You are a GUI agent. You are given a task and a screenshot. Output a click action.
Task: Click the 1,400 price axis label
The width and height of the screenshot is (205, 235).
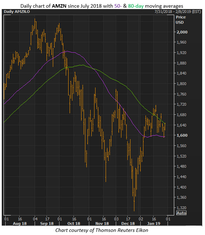[x=182, y=187]
